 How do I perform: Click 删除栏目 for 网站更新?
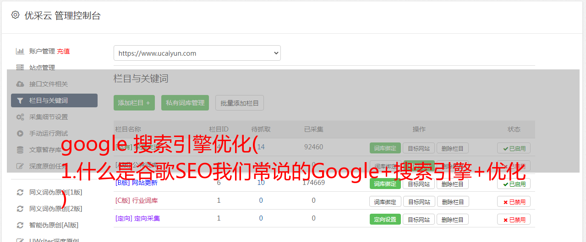coord(452,184)
